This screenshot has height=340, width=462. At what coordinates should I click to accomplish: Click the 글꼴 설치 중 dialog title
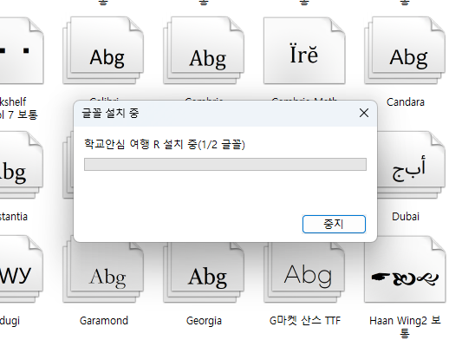point(110,113)
